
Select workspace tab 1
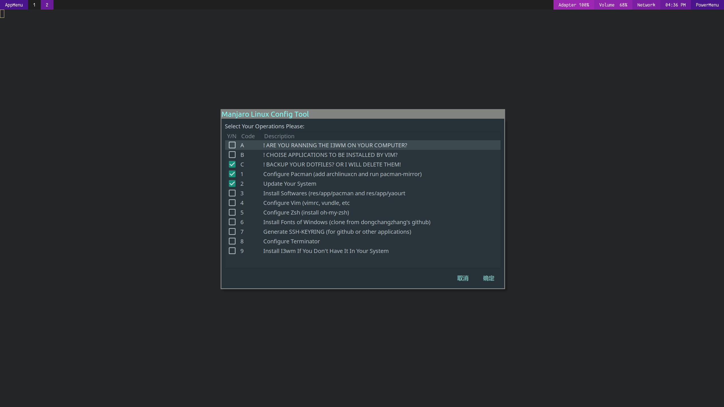point(34,5)
